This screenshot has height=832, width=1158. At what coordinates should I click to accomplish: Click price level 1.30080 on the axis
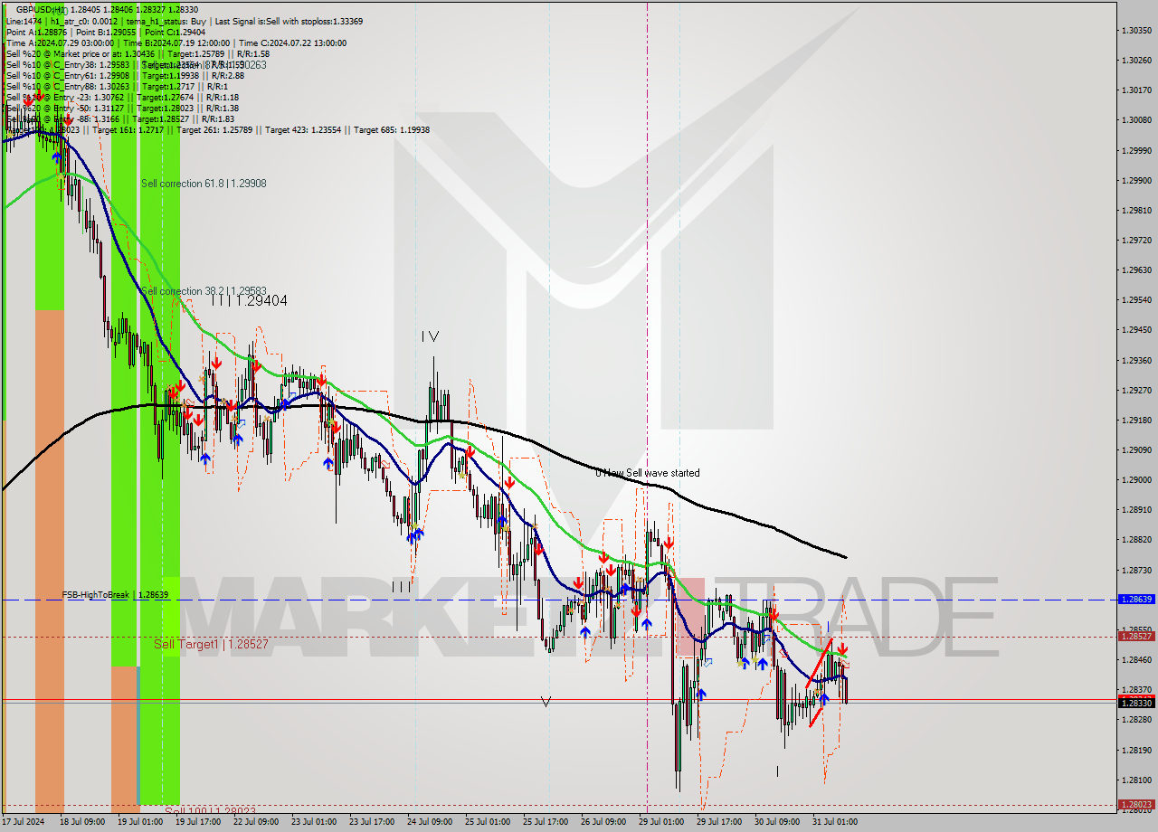click(1136, 120)
